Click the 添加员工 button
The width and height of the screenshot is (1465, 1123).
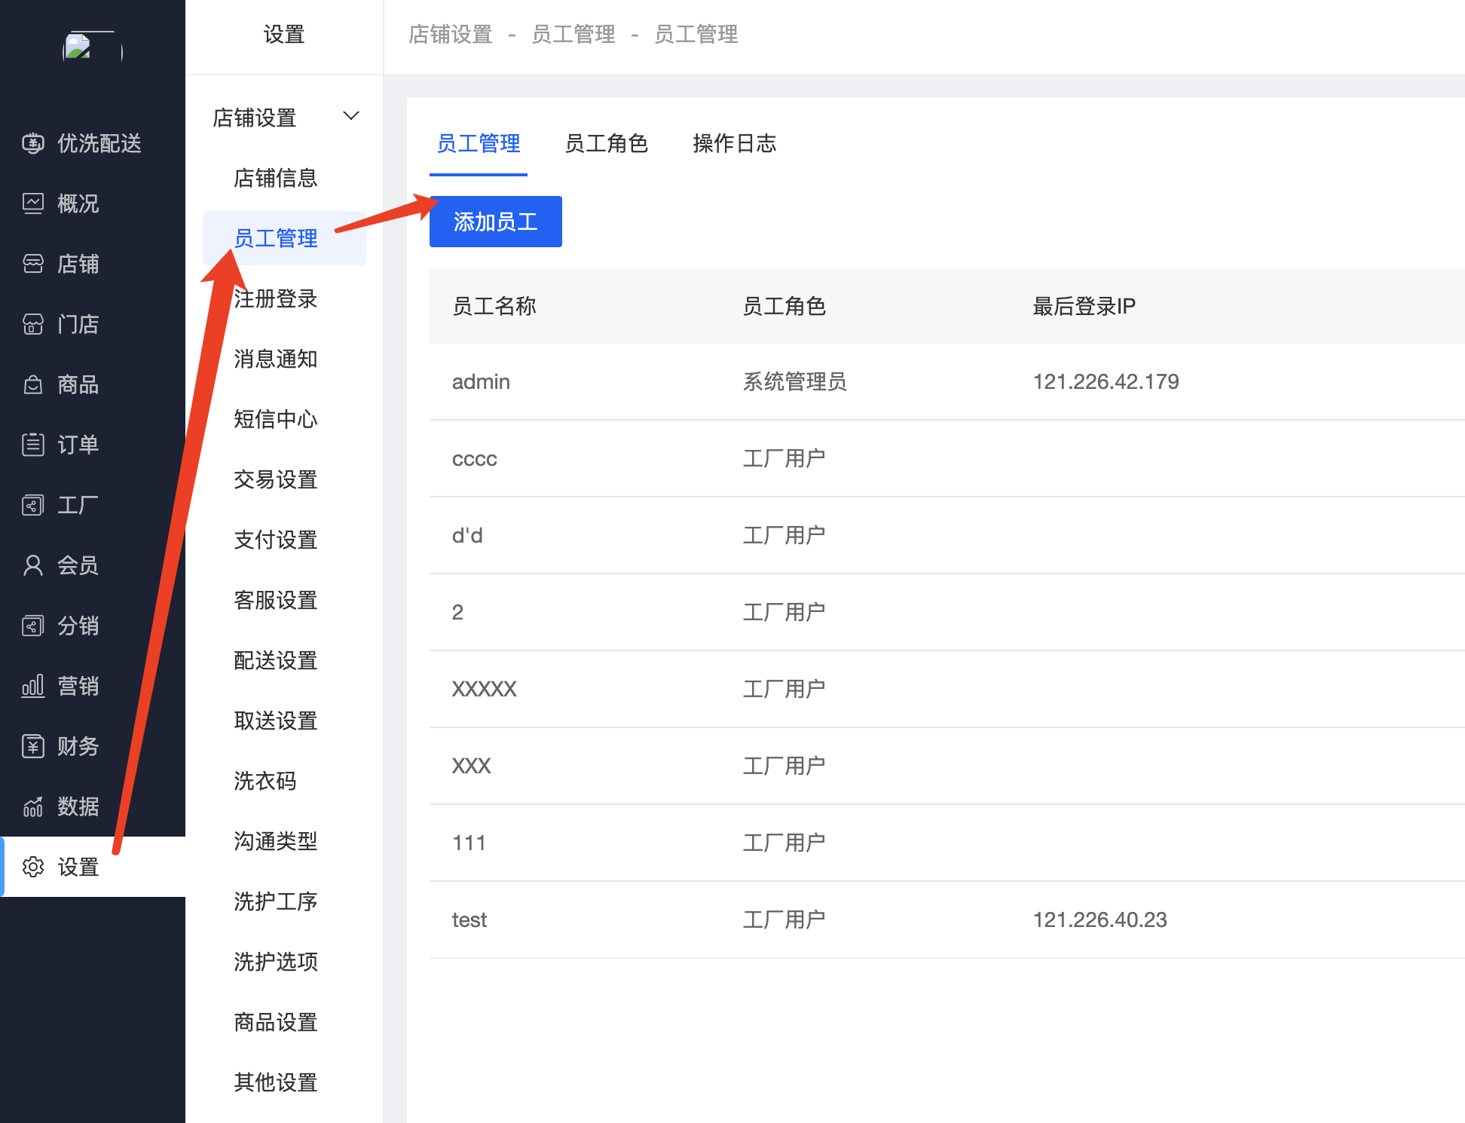(495, 222)
